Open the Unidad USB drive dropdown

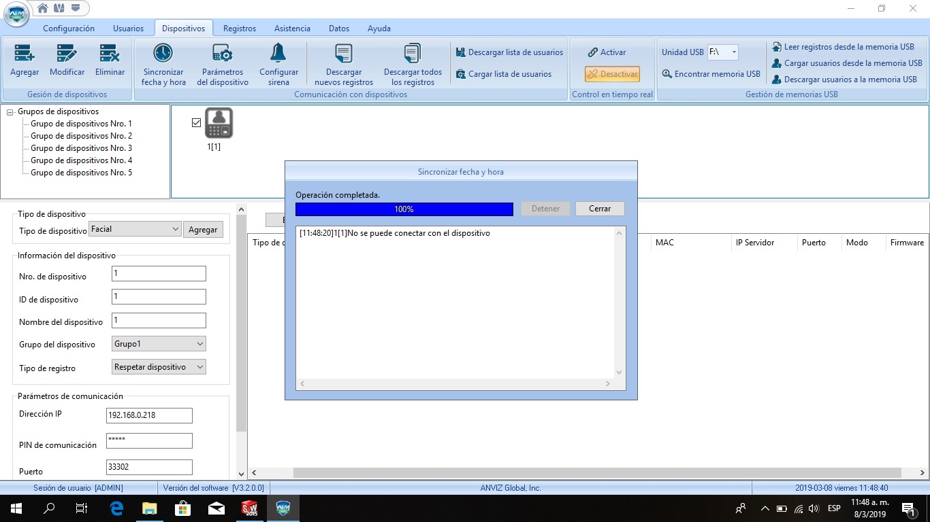point(734,52)
